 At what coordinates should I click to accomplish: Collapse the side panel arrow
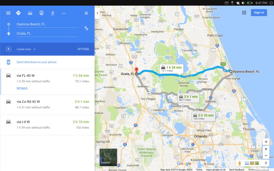[98, 13]
